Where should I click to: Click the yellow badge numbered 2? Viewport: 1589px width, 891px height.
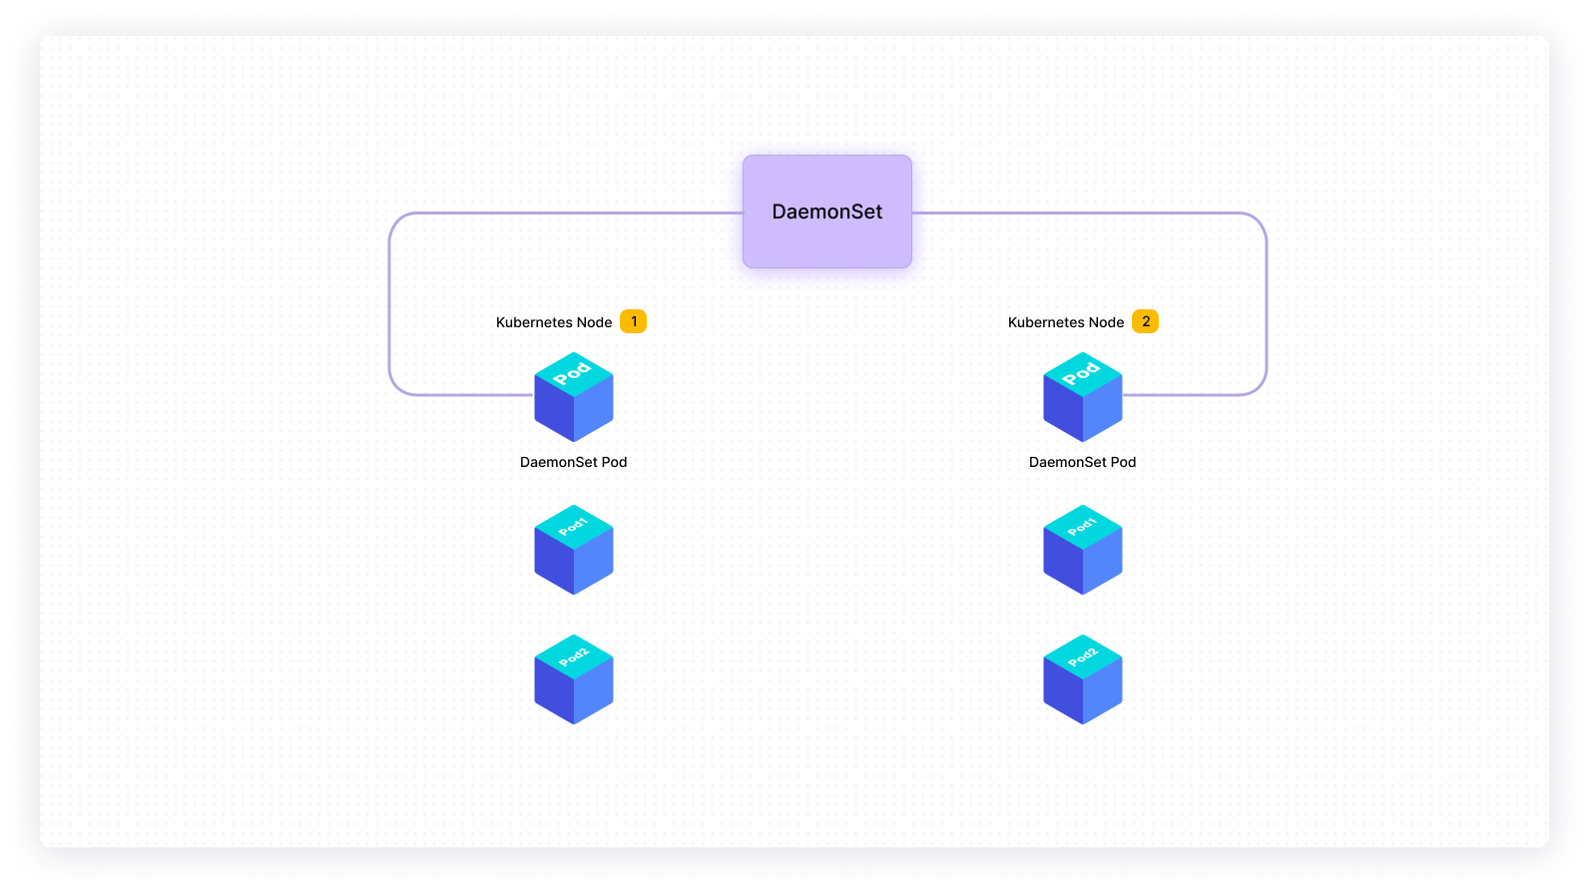point(1145,321)
